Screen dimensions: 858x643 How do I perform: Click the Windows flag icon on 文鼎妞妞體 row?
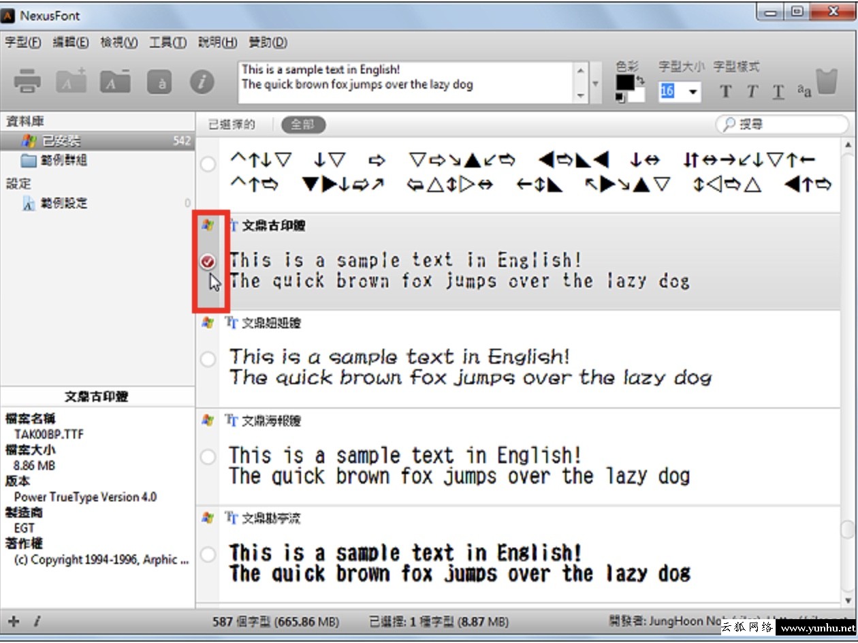[208, 322]
